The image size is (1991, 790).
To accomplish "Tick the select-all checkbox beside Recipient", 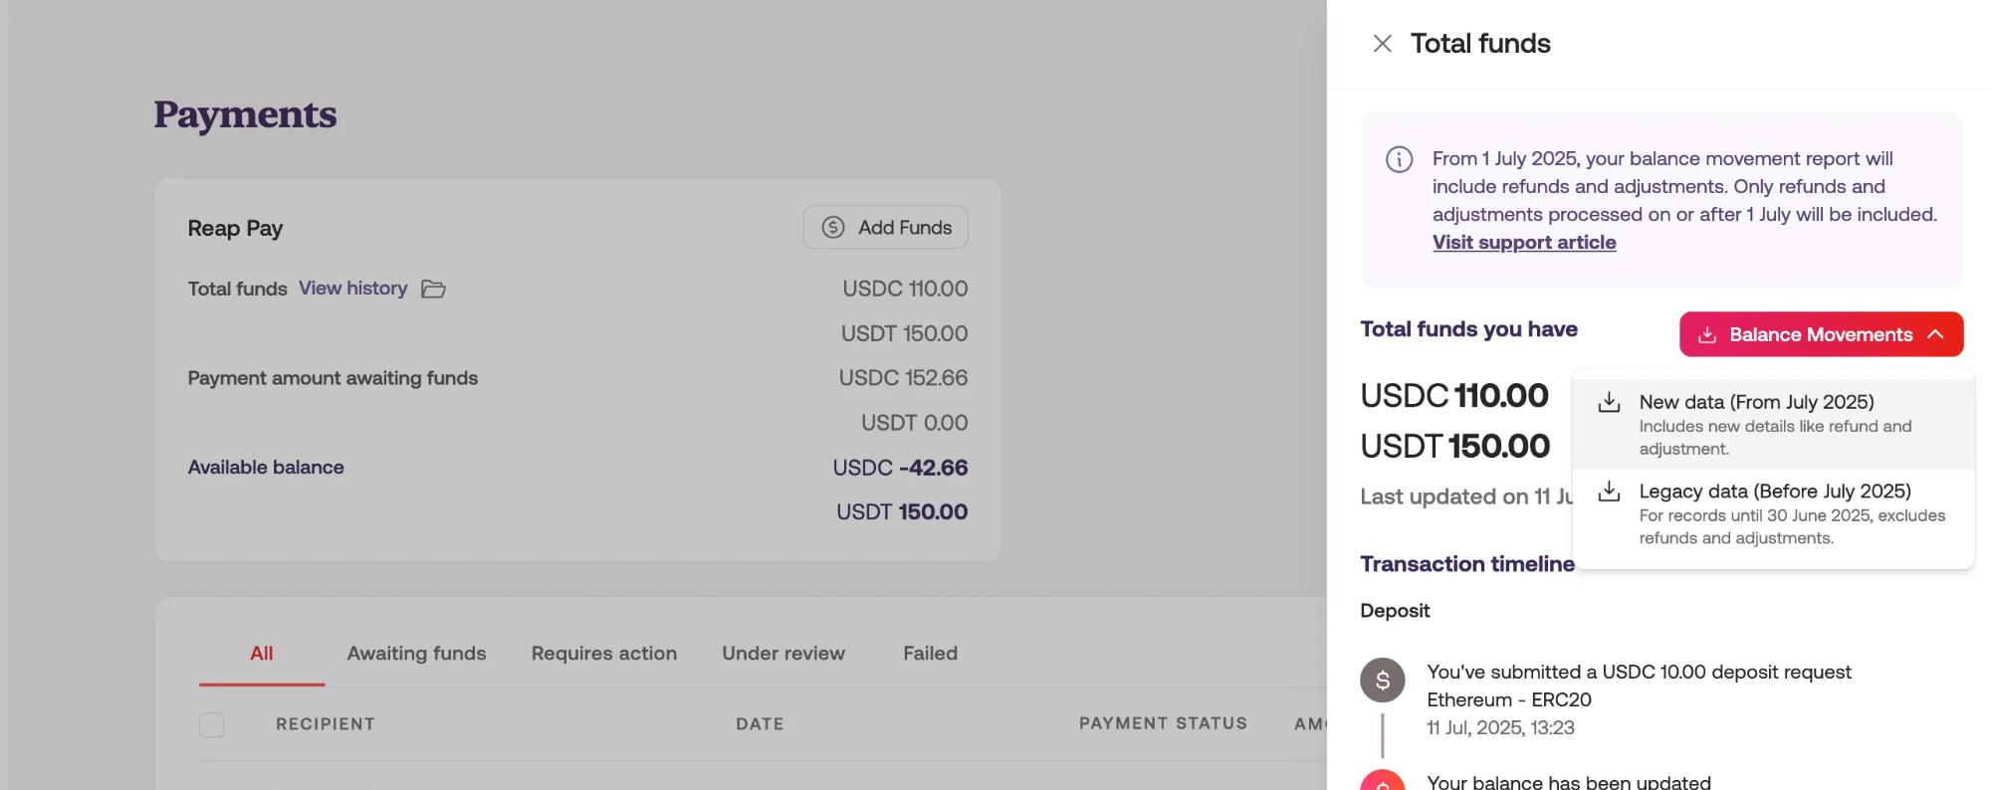I will tap(212, 724).
